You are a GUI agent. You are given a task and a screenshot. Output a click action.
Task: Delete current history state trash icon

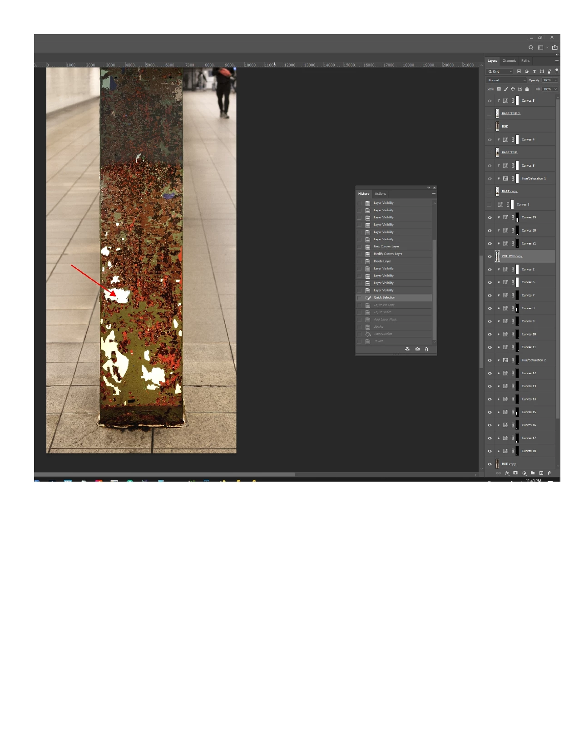click(x=426, y=349)
